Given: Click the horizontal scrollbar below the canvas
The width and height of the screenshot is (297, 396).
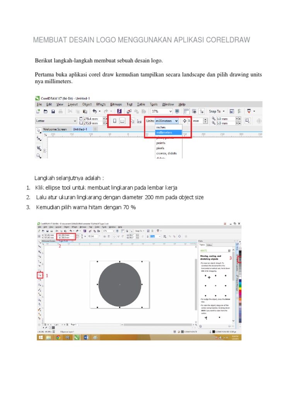Looking at the screenshot, I should coord(158,324).
